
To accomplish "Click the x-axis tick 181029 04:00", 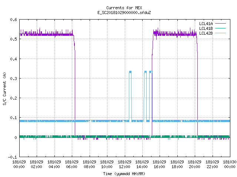I will pos(54,164).
